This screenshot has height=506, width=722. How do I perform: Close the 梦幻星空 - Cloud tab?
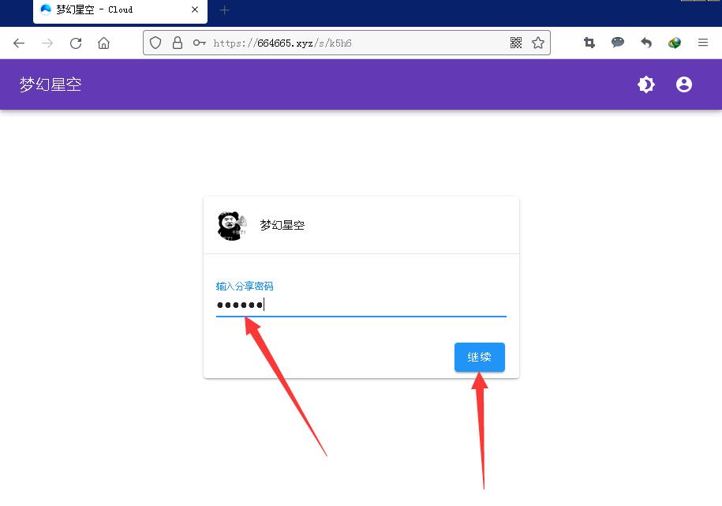pyautogui.click(x=195, y=10)
